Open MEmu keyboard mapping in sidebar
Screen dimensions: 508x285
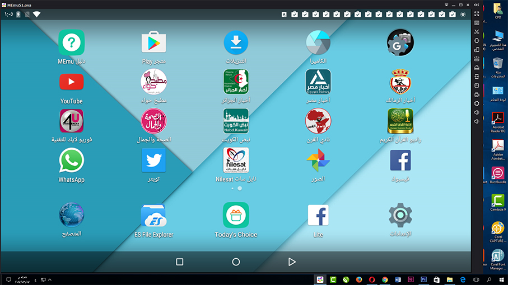point(477,23)
